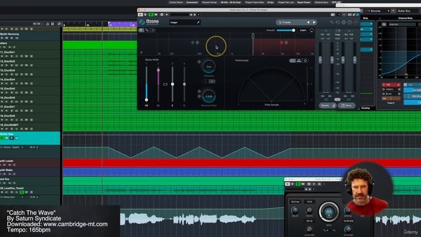Select the Synth Leads track
421x237 pixels.
click(x=30, y=163)
